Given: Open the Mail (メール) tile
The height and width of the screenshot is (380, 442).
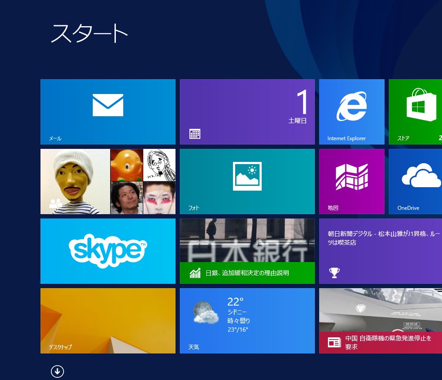Looking at the screenshot, I should click(x=108, y=112).
